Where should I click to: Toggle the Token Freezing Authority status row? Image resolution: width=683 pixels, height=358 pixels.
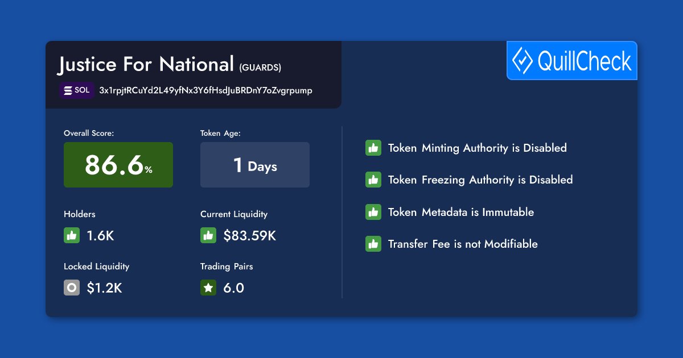click(x=480, y=180)
